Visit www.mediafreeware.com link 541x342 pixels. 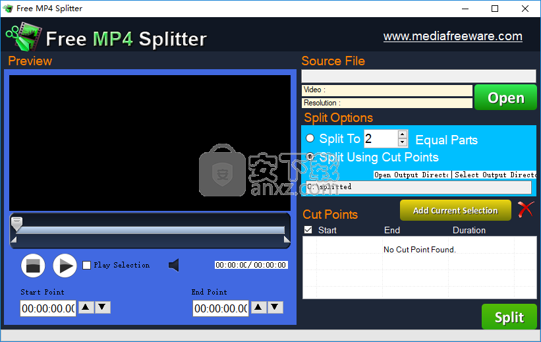click(453, 36)
